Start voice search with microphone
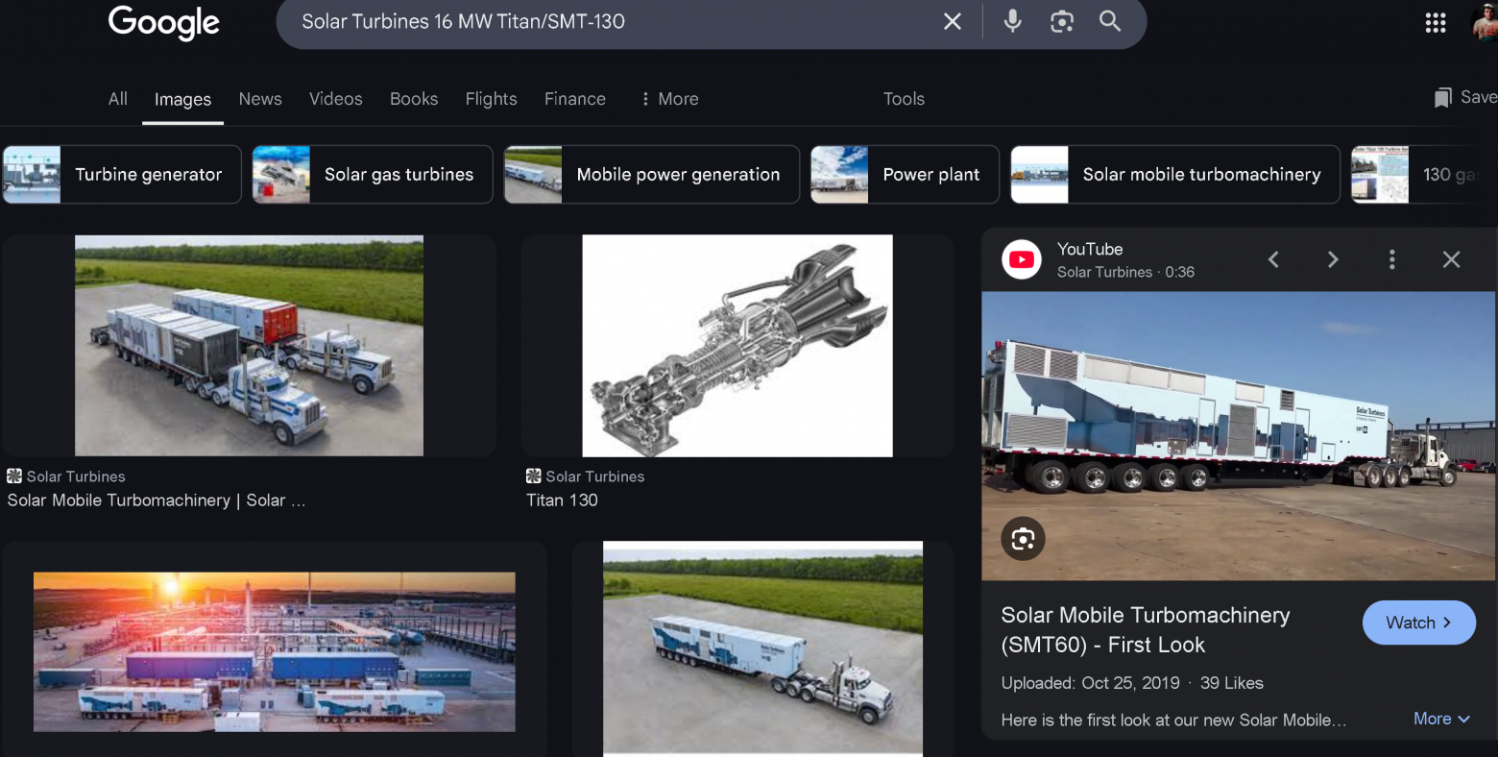Viewport: 1498px width, 757px height. pyautogui.click(x=1012, y=21)
